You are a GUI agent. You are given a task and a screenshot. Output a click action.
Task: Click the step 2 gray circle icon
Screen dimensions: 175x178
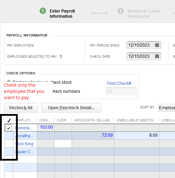click(121, 11)
